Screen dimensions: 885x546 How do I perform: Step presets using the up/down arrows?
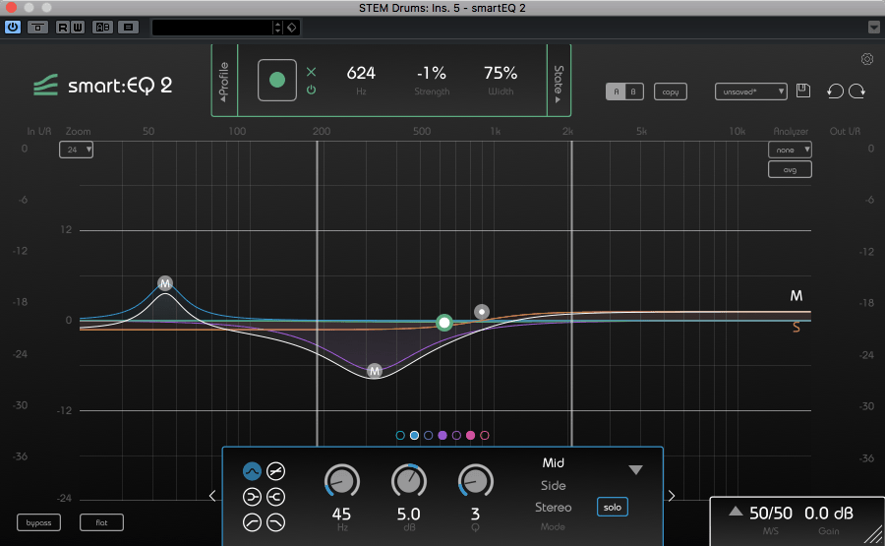coord(277,28)
